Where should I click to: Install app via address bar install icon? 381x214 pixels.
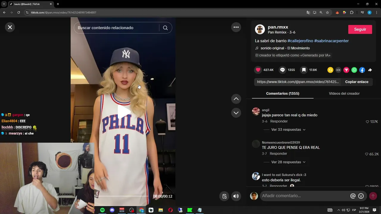[315, 12]
